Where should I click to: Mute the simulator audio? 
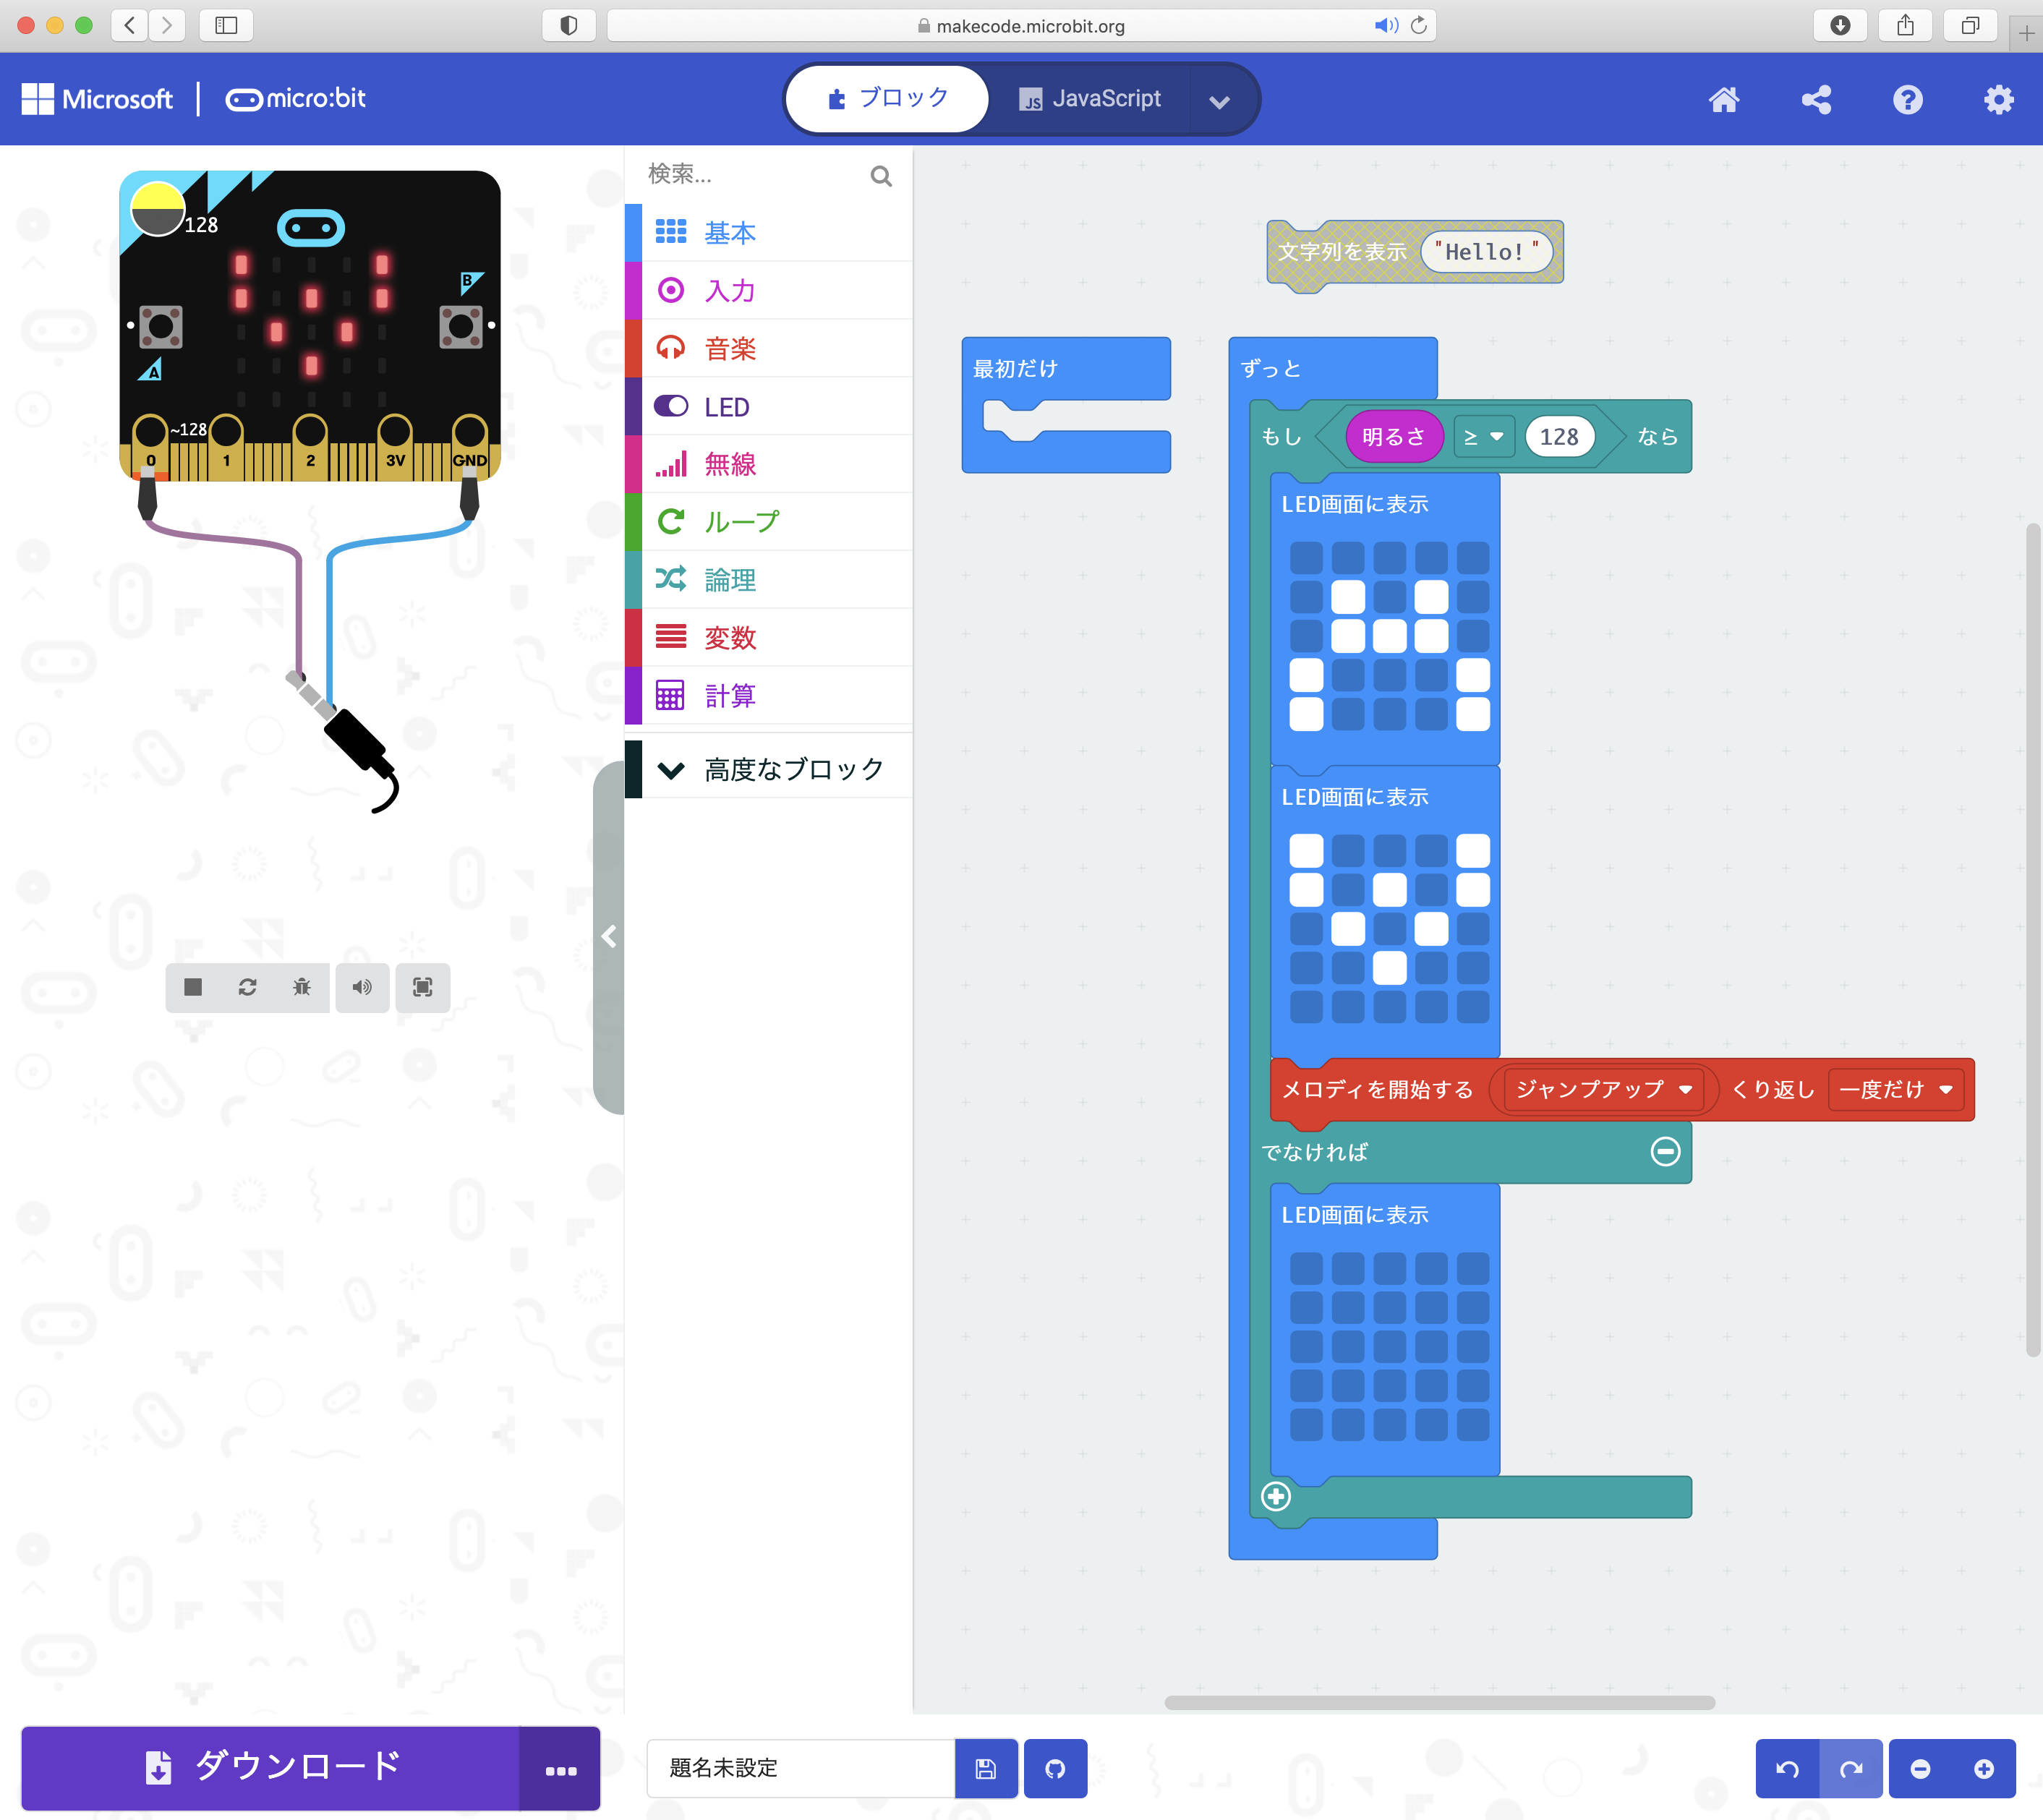362,987
